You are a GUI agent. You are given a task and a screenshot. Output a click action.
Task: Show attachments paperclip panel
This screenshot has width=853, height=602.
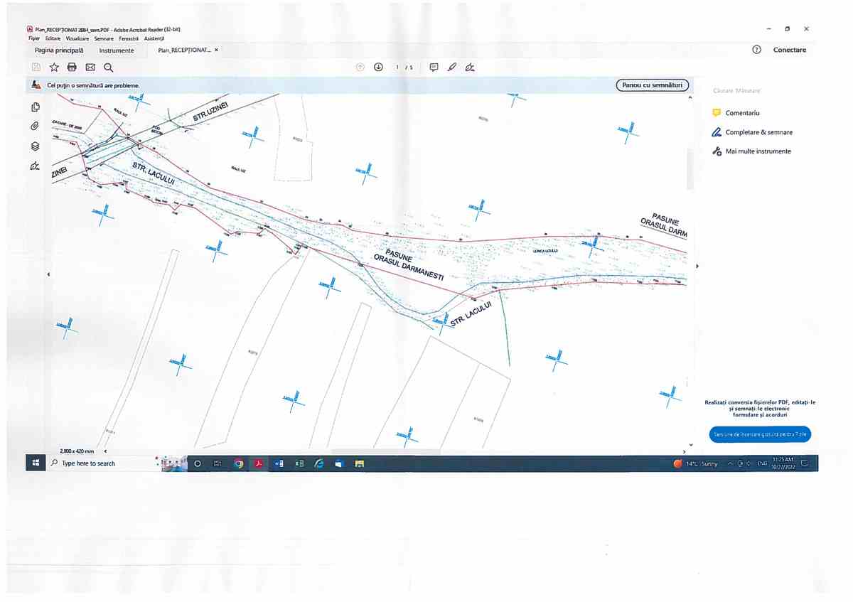(x=35, y=127)
